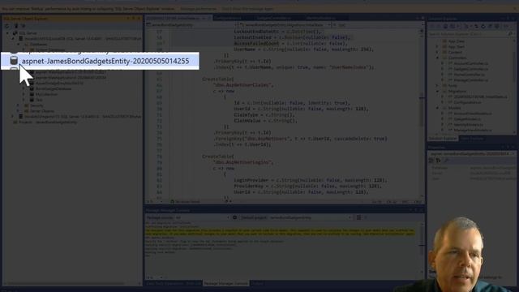
Task: Open IdentityModels.cs in Models
Action: coord(468,125)
